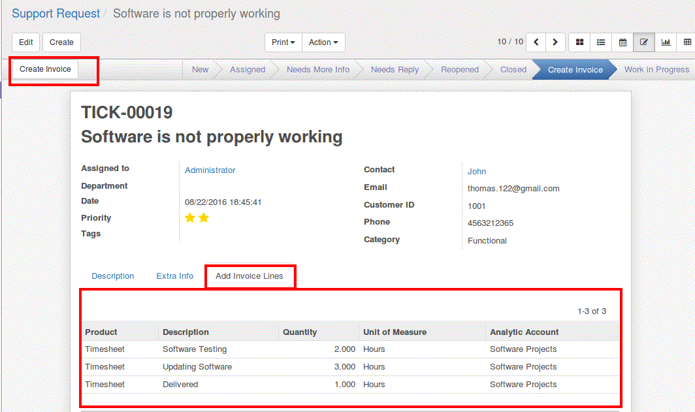The width and height of the screenshot is (695, 412).
Task: Open the Updating Software invoice line
Action: click(x=351, y=367)
